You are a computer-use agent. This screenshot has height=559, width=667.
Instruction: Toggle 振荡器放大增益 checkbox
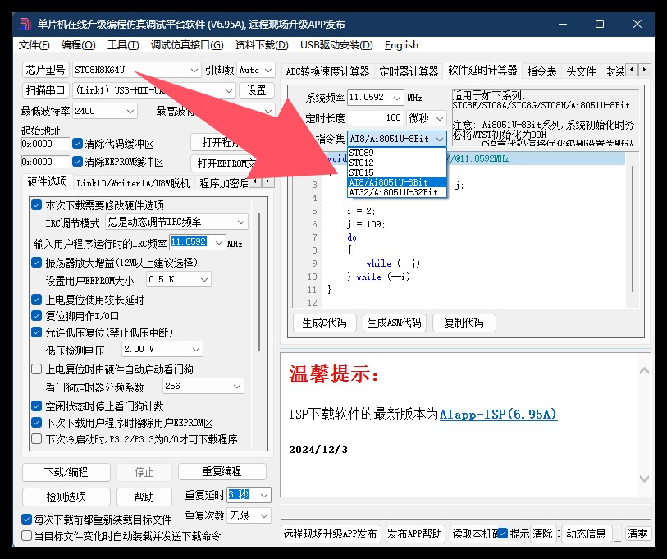[37, 262]
